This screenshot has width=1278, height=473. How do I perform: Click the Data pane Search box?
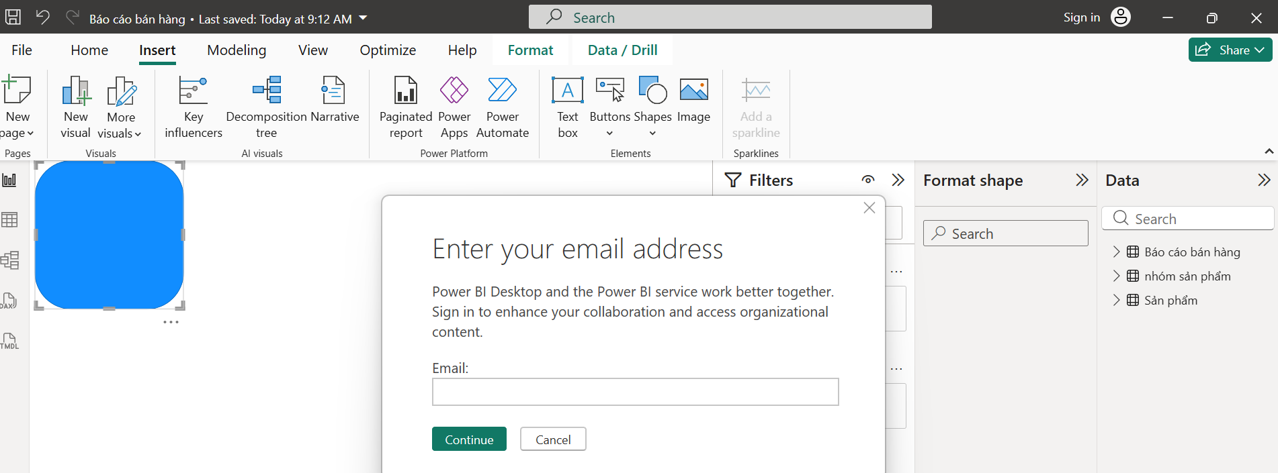[x=1187, y=219]
